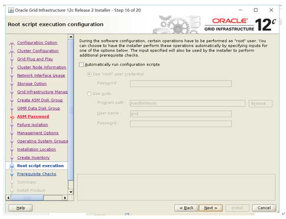The image size is (286, 219).
Task: Go to Cluster Node Information step
Action: coord(41,67)
